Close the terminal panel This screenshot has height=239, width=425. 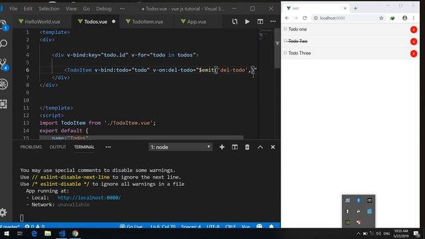pyautogui.click(x=273, y=147)
